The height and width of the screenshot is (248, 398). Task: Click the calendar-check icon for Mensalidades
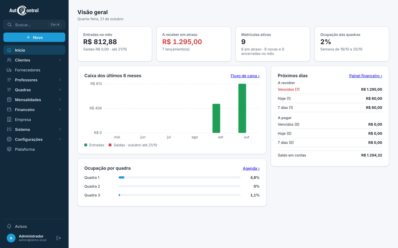[9, 100]
